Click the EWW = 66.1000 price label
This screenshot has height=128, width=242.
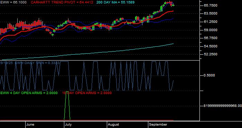13,2
